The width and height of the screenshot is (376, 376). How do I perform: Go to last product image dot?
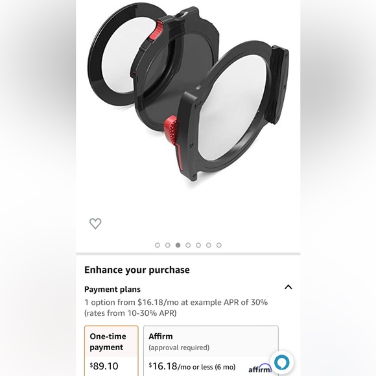point(219,245)
